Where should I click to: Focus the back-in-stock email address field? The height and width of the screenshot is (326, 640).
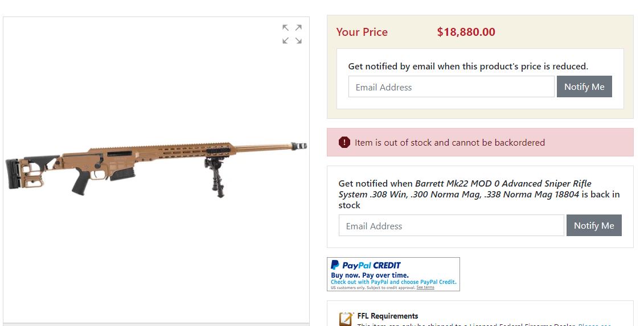pyautogui.click(x=451, y=226)
